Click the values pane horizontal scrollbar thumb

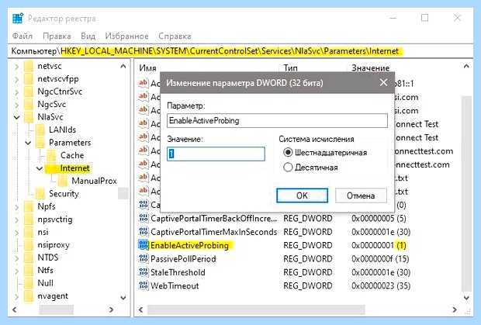(x=256, y=309)
